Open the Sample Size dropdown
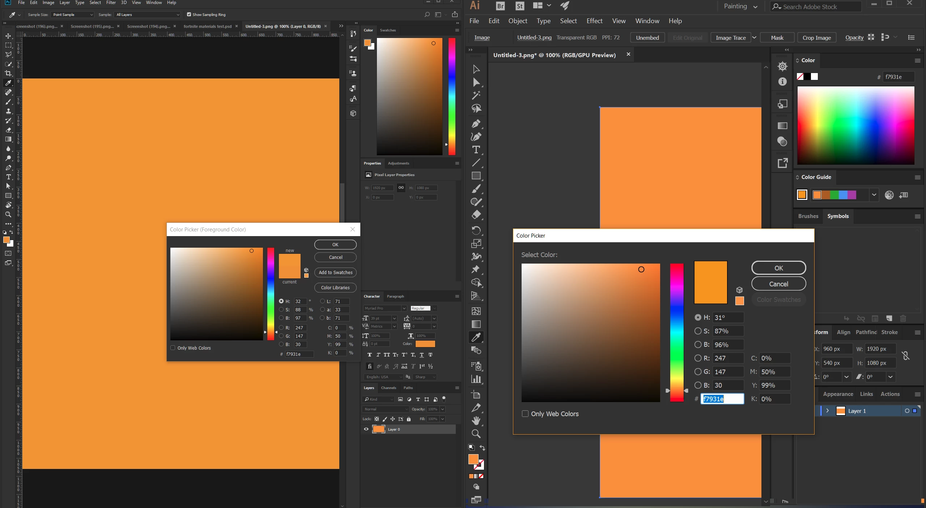The width and height of the screenshot is (926, 508). click(x=72, y=14)
